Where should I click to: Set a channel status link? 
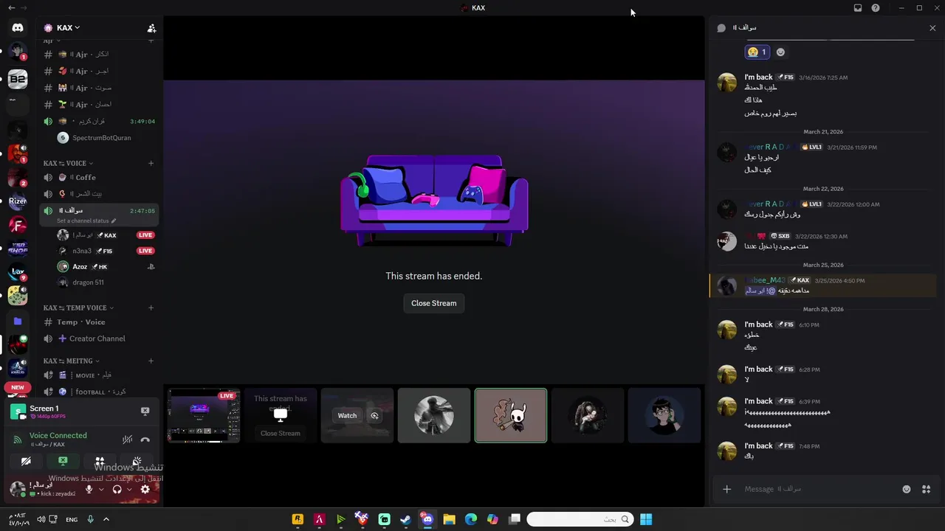(86, 221)
